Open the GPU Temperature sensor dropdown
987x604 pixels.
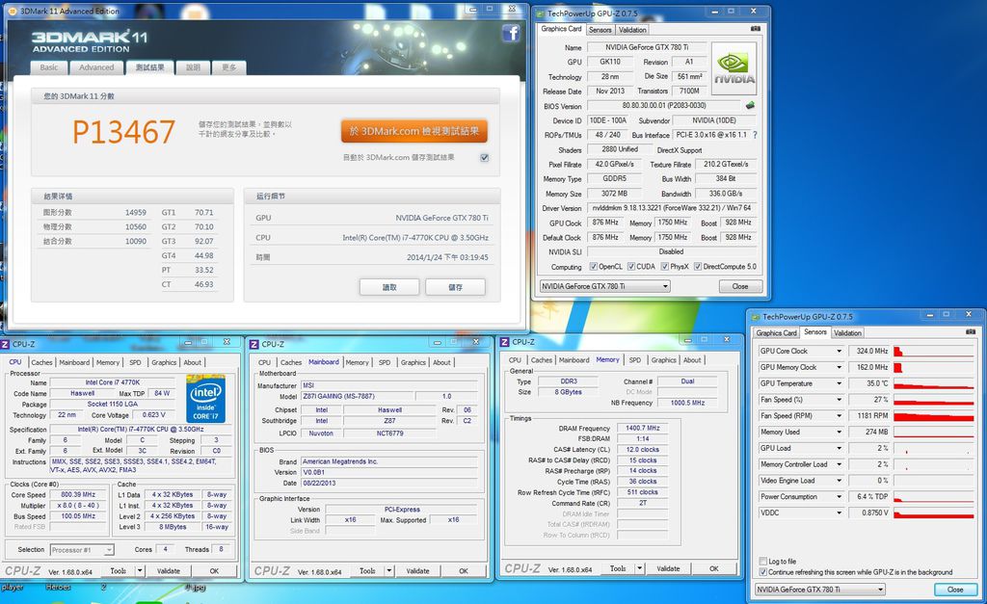click(x=839, y=383)
